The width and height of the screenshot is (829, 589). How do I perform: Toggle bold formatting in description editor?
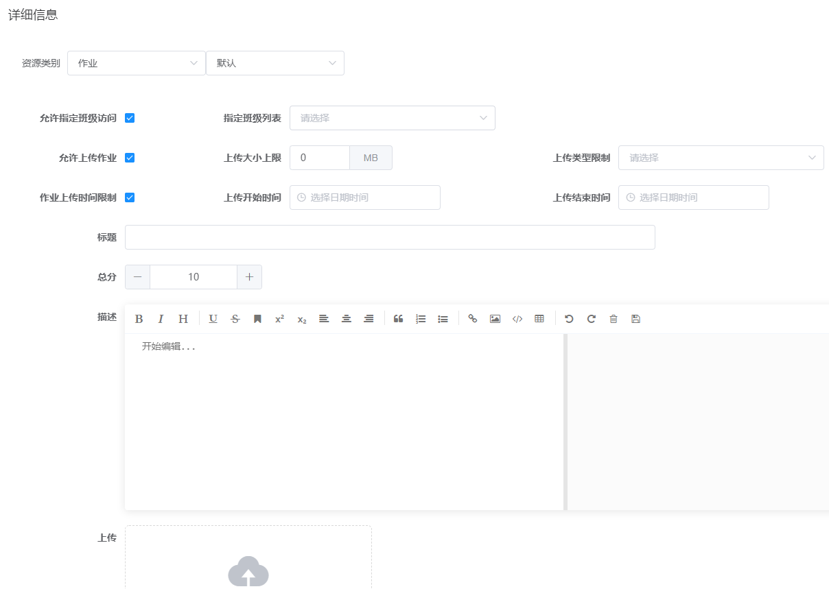tap(139, 319)
